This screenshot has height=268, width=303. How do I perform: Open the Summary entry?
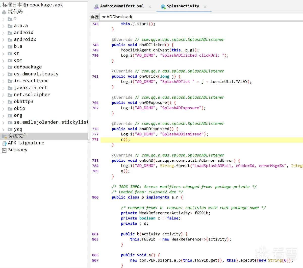click(x=18, y=150)
